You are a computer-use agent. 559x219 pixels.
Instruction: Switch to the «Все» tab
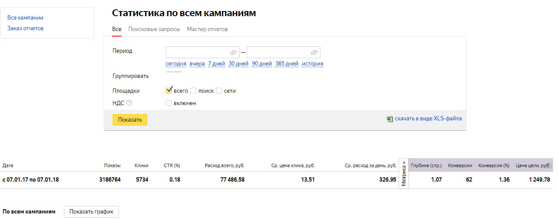tap(117, 29)
